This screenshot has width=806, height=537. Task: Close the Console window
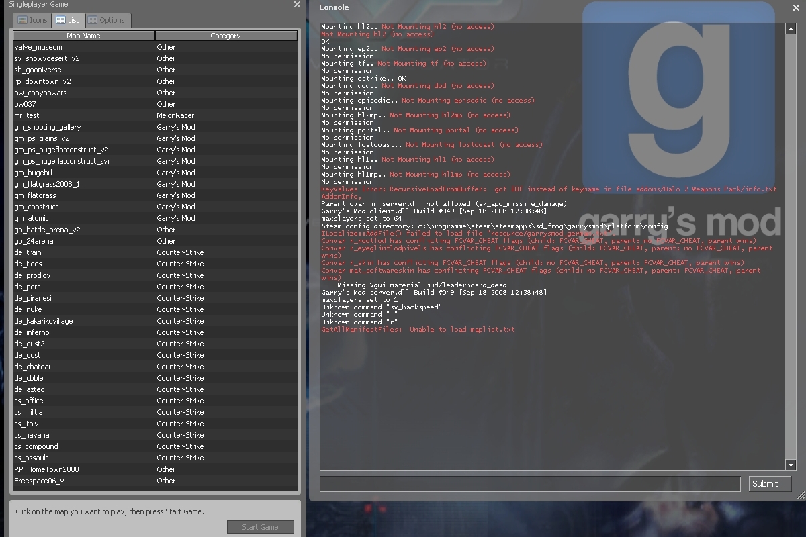(x=797, y=7)
